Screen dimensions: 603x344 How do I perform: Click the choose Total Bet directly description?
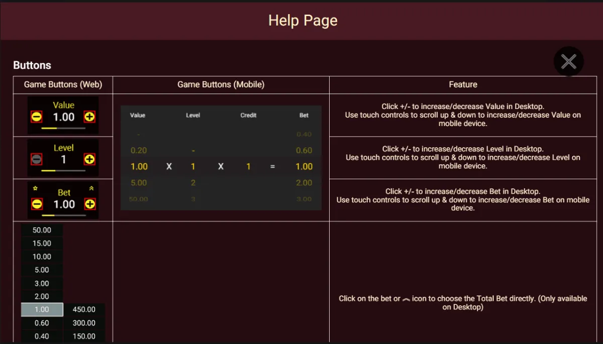click(x=463, y=302)
